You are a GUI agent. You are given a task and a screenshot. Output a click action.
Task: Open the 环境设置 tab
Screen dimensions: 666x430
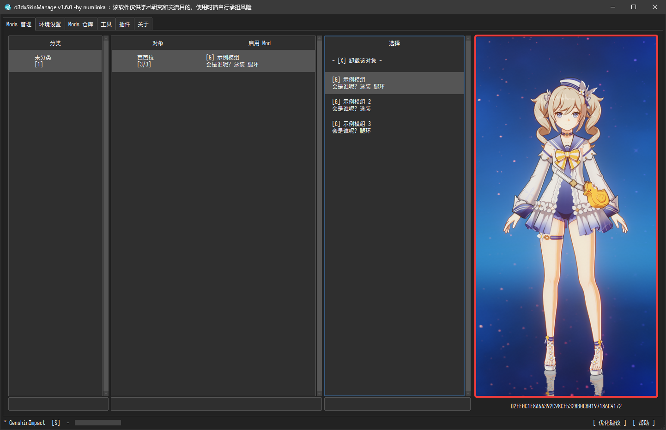coord(50,24)
